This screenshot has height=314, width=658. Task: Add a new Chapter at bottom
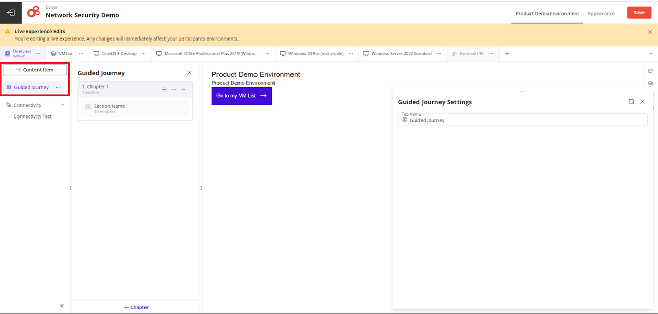pyautogui.click(x=136, y=307)
